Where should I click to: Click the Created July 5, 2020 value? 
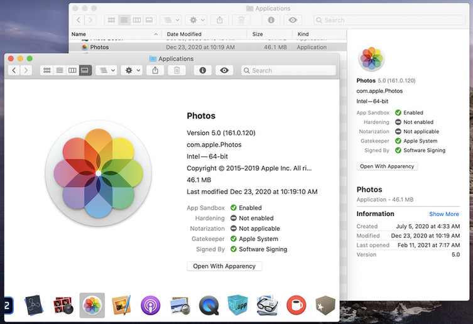point(428,226)
